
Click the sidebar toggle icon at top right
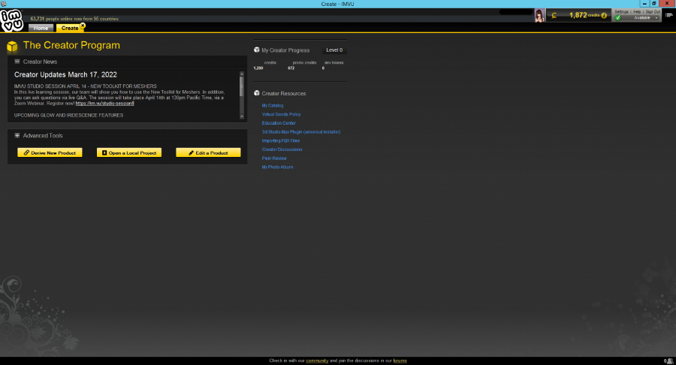(x=668, y=15)
